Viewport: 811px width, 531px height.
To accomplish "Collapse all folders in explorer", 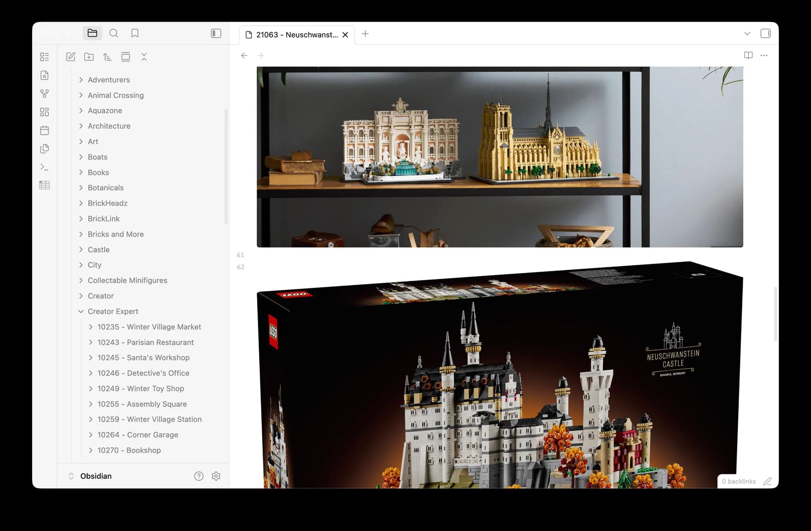I will (x=144, y=57).
